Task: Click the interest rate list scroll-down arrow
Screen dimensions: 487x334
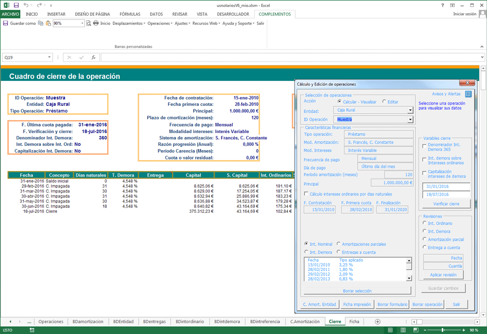Action: coord(409,278)
